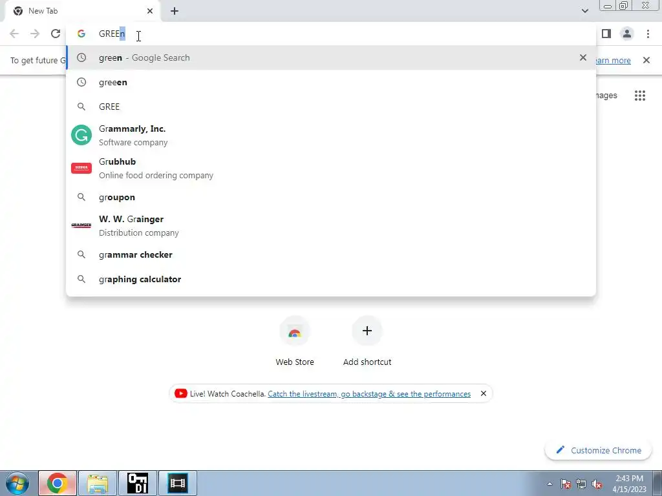Click the browser back arrow

coord(14,34)
